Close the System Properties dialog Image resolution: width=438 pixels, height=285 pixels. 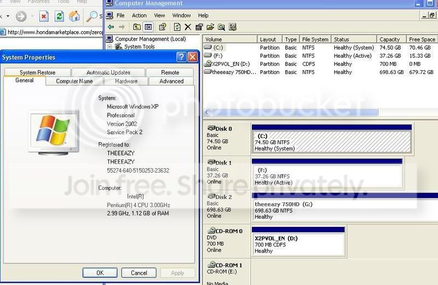pos(193,57)
